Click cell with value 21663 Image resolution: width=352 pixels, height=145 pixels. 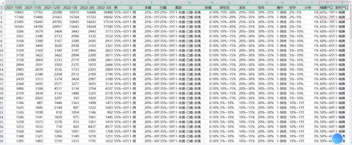tap(53, 17)
